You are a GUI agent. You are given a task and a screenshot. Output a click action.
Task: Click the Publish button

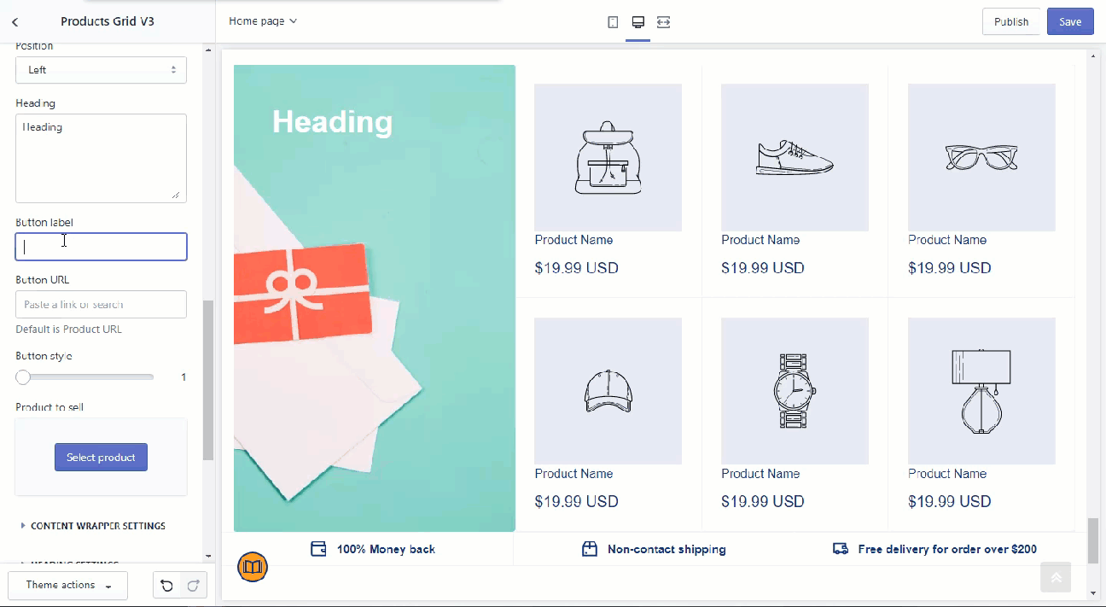1011,22
